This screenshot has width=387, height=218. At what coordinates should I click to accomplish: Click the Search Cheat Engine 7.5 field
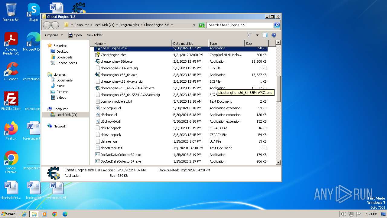coord(240,25)
